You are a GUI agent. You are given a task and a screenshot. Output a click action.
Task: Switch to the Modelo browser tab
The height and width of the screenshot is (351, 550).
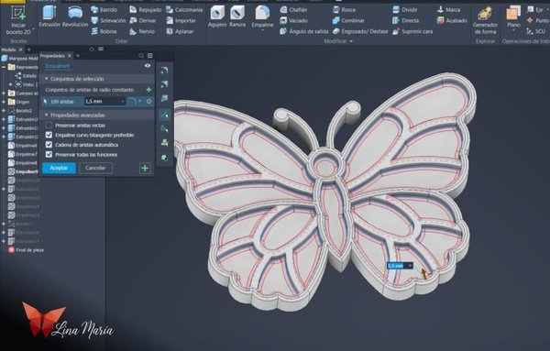click(9, 49)
